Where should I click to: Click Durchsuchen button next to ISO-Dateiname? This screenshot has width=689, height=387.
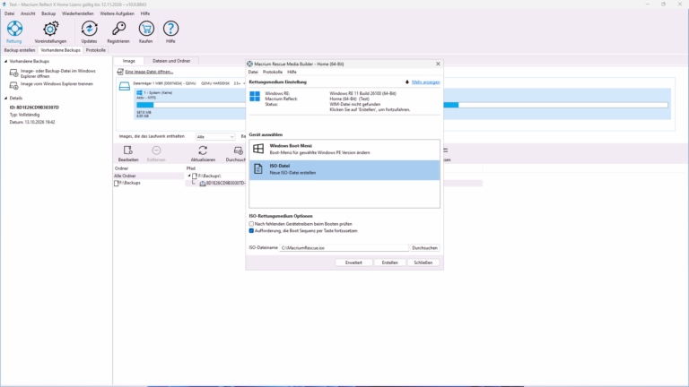click(x=424, y=248)
